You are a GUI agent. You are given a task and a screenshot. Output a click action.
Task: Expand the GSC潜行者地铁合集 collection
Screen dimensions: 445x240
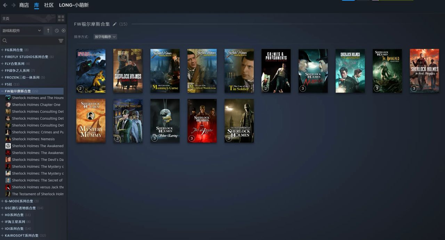[x=2, y=208]
